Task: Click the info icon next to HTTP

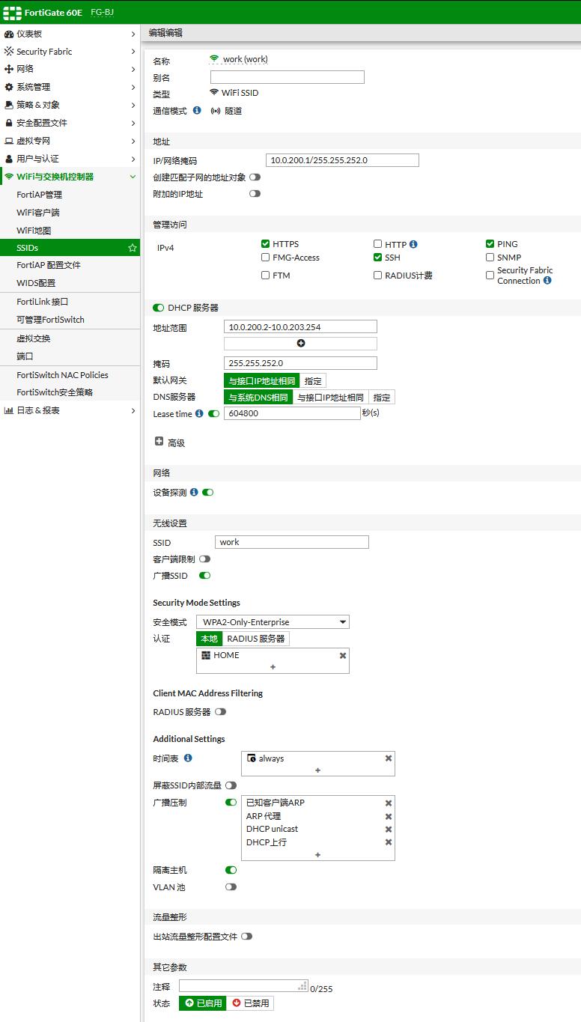Action: tap(413, 244)
